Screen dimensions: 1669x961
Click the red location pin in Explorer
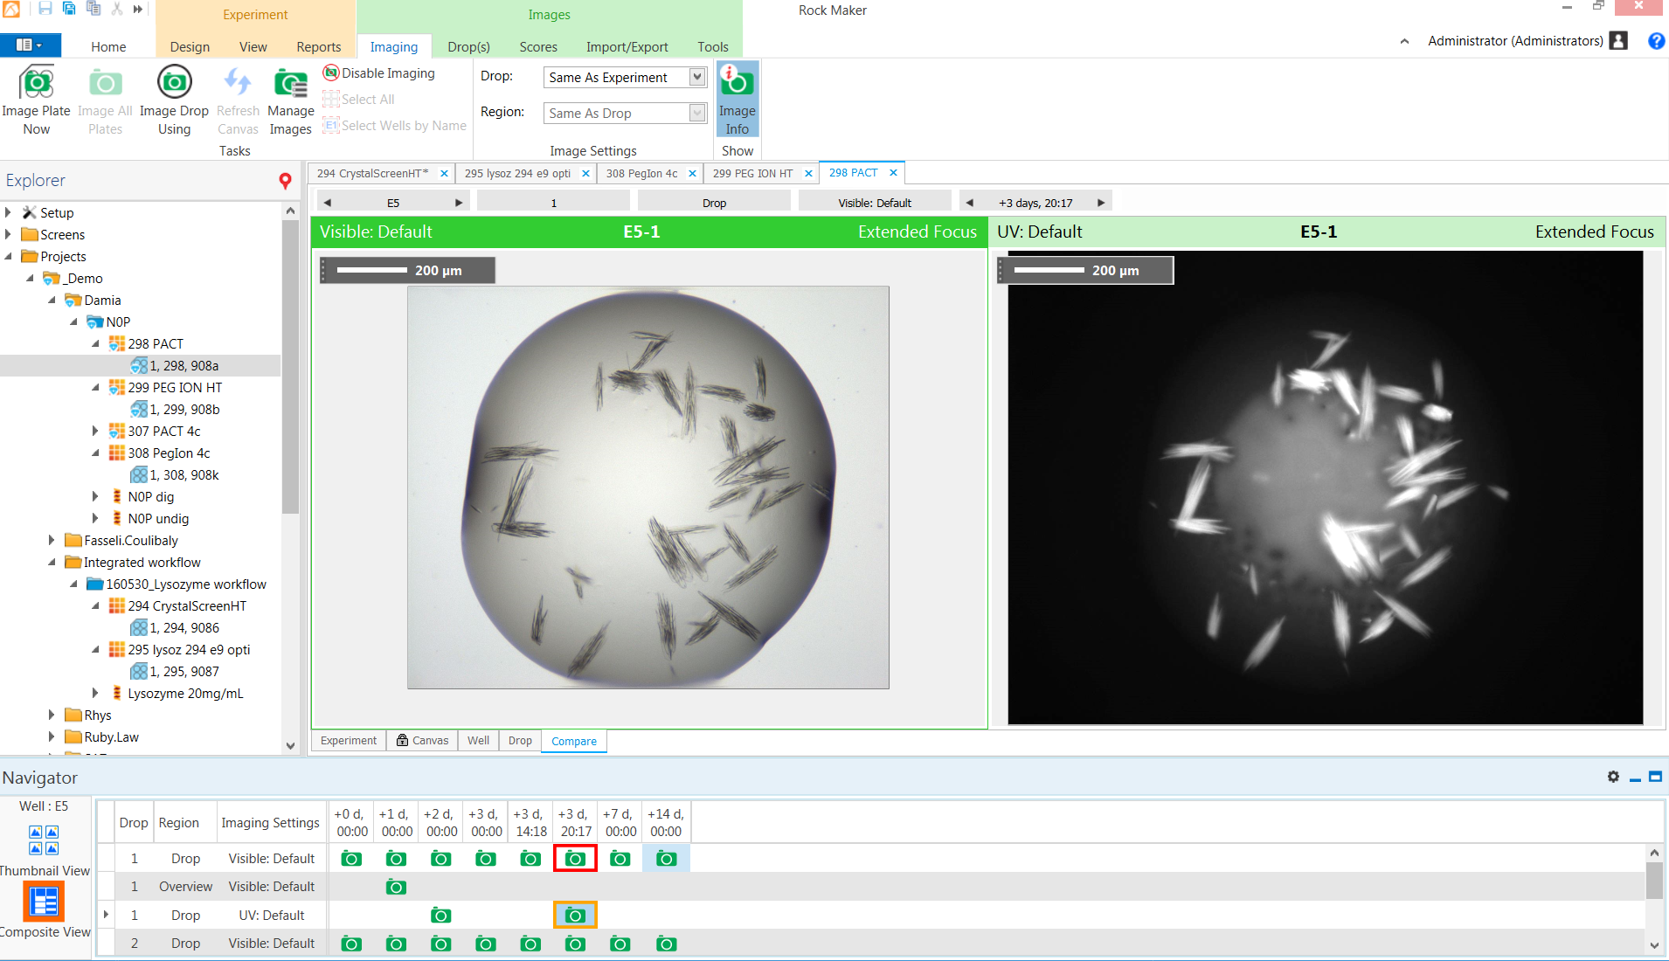[x=285, y=181]
